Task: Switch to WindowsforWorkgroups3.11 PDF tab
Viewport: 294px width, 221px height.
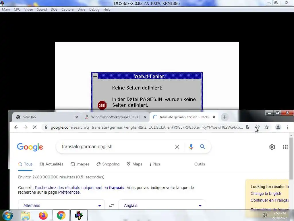Action: pyautogui.click(x=116, y=117)
